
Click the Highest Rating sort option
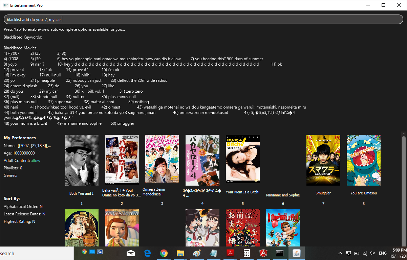pyautogui.click(x=19, y=221)
